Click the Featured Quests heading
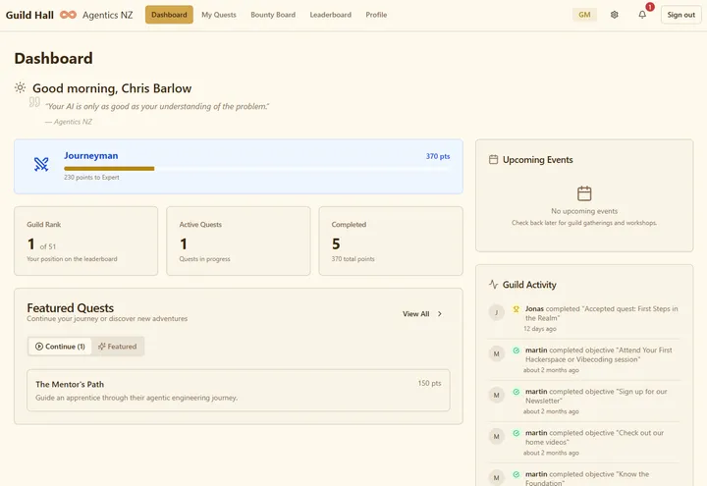This screenshot has height=486, width=707. point(71,308)
